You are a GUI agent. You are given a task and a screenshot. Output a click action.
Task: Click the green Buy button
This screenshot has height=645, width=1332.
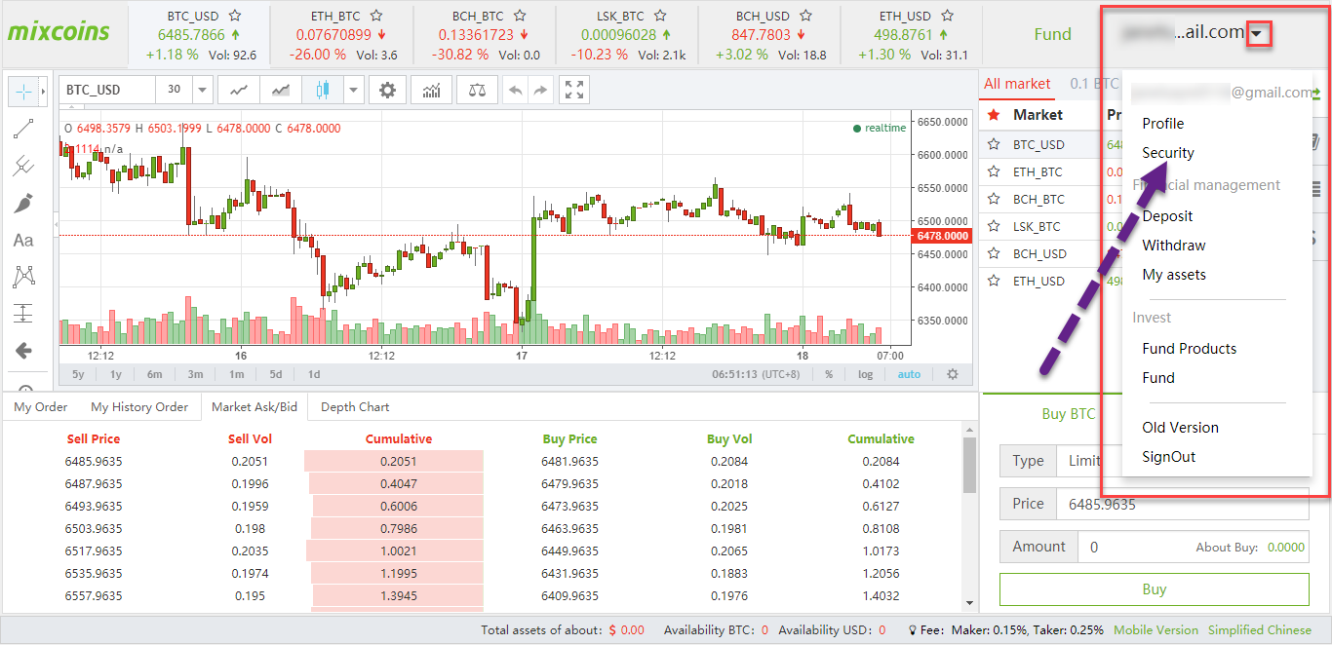1154,589
